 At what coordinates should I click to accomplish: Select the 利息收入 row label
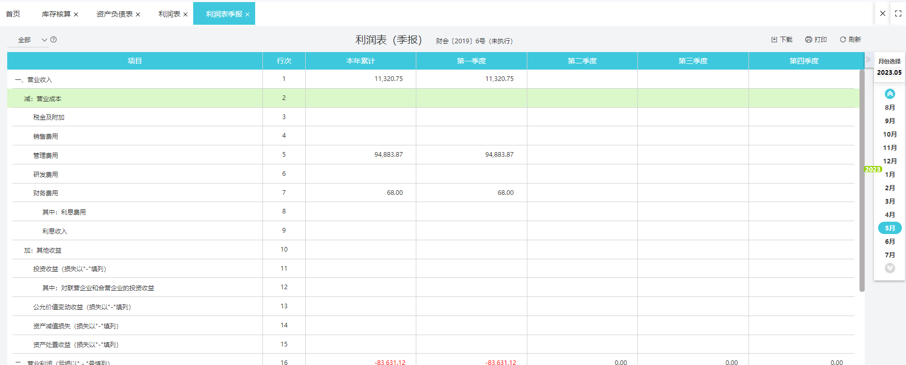(55, 231)
